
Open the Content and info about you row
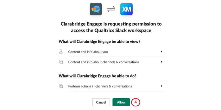(x=111, y=52)
